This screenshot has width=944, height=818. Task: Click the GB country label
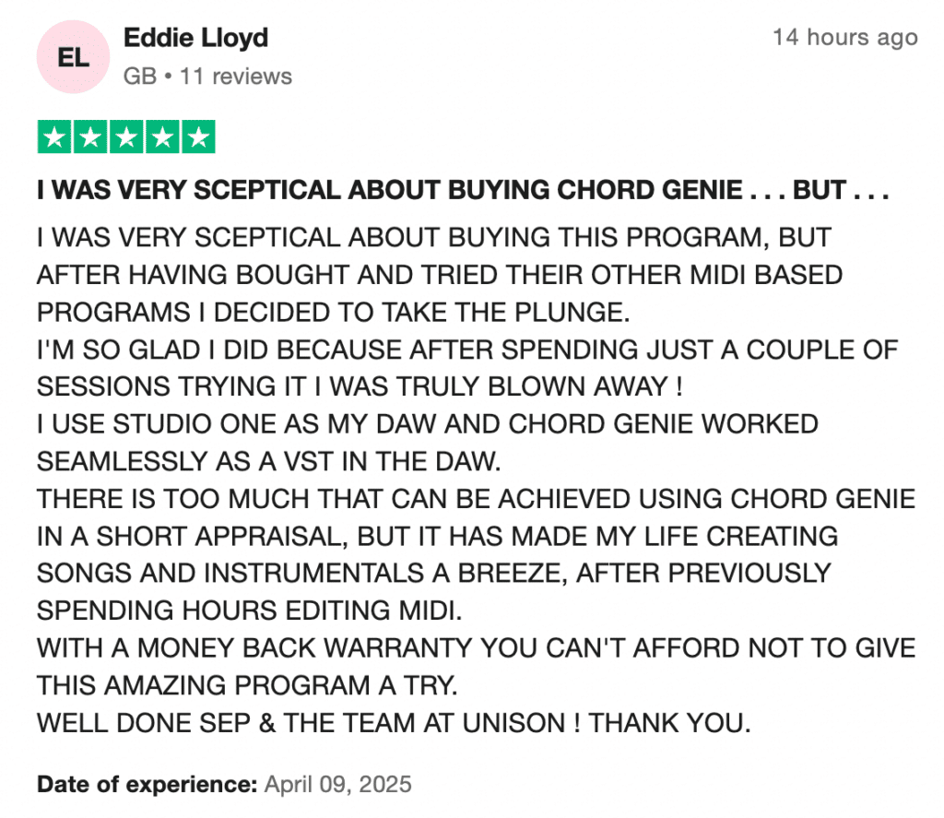click(140, 77)
